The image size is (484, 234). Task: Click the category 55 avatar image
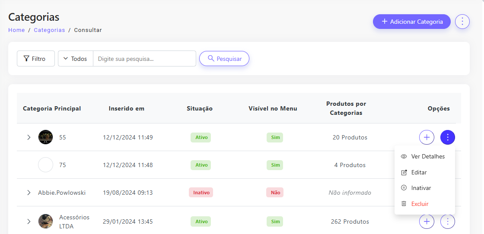coord(46,137)
